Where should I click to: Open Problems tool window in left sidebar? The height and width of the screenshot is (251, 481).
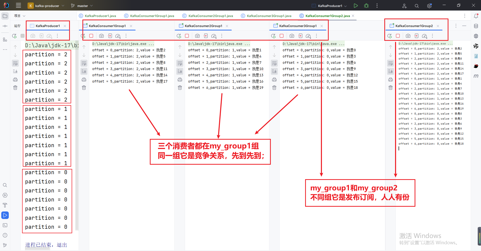(x=5, y=235)
